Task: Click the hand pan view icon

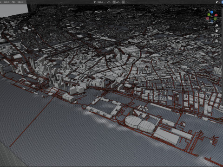Action: [x=216, y=31]
